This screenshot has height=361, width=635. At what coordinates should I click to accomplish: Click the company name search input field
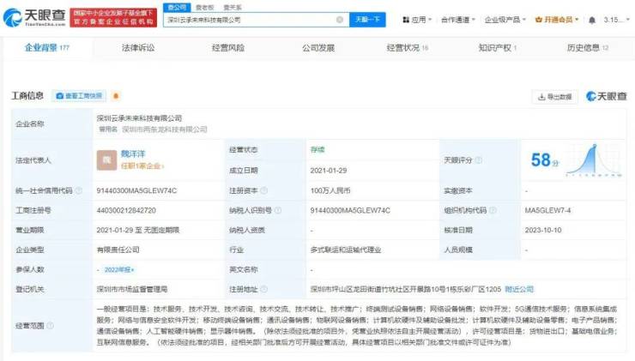(x=249, y=19)
